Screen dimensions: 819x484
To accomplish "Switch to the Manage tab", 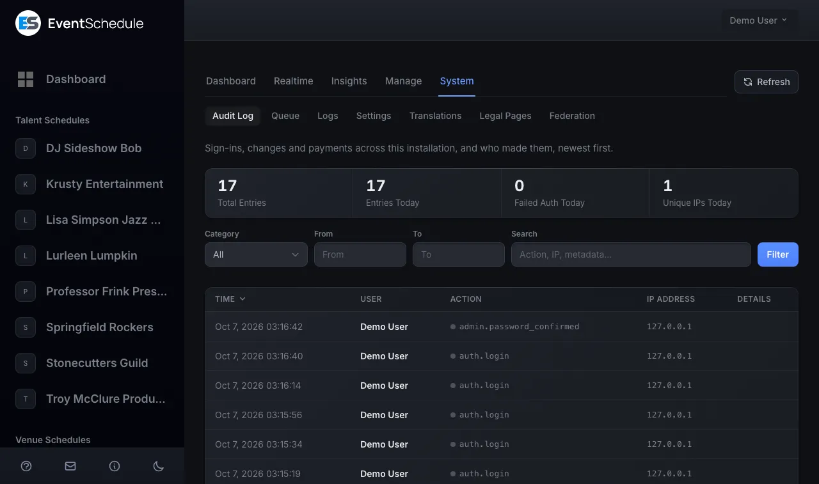I will (403, 81).
